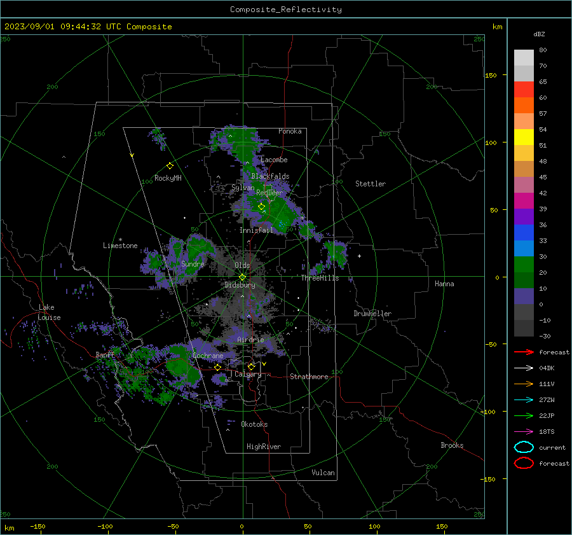
Task: Click the Okotoks town label
Action: click(x=254, y=424)
